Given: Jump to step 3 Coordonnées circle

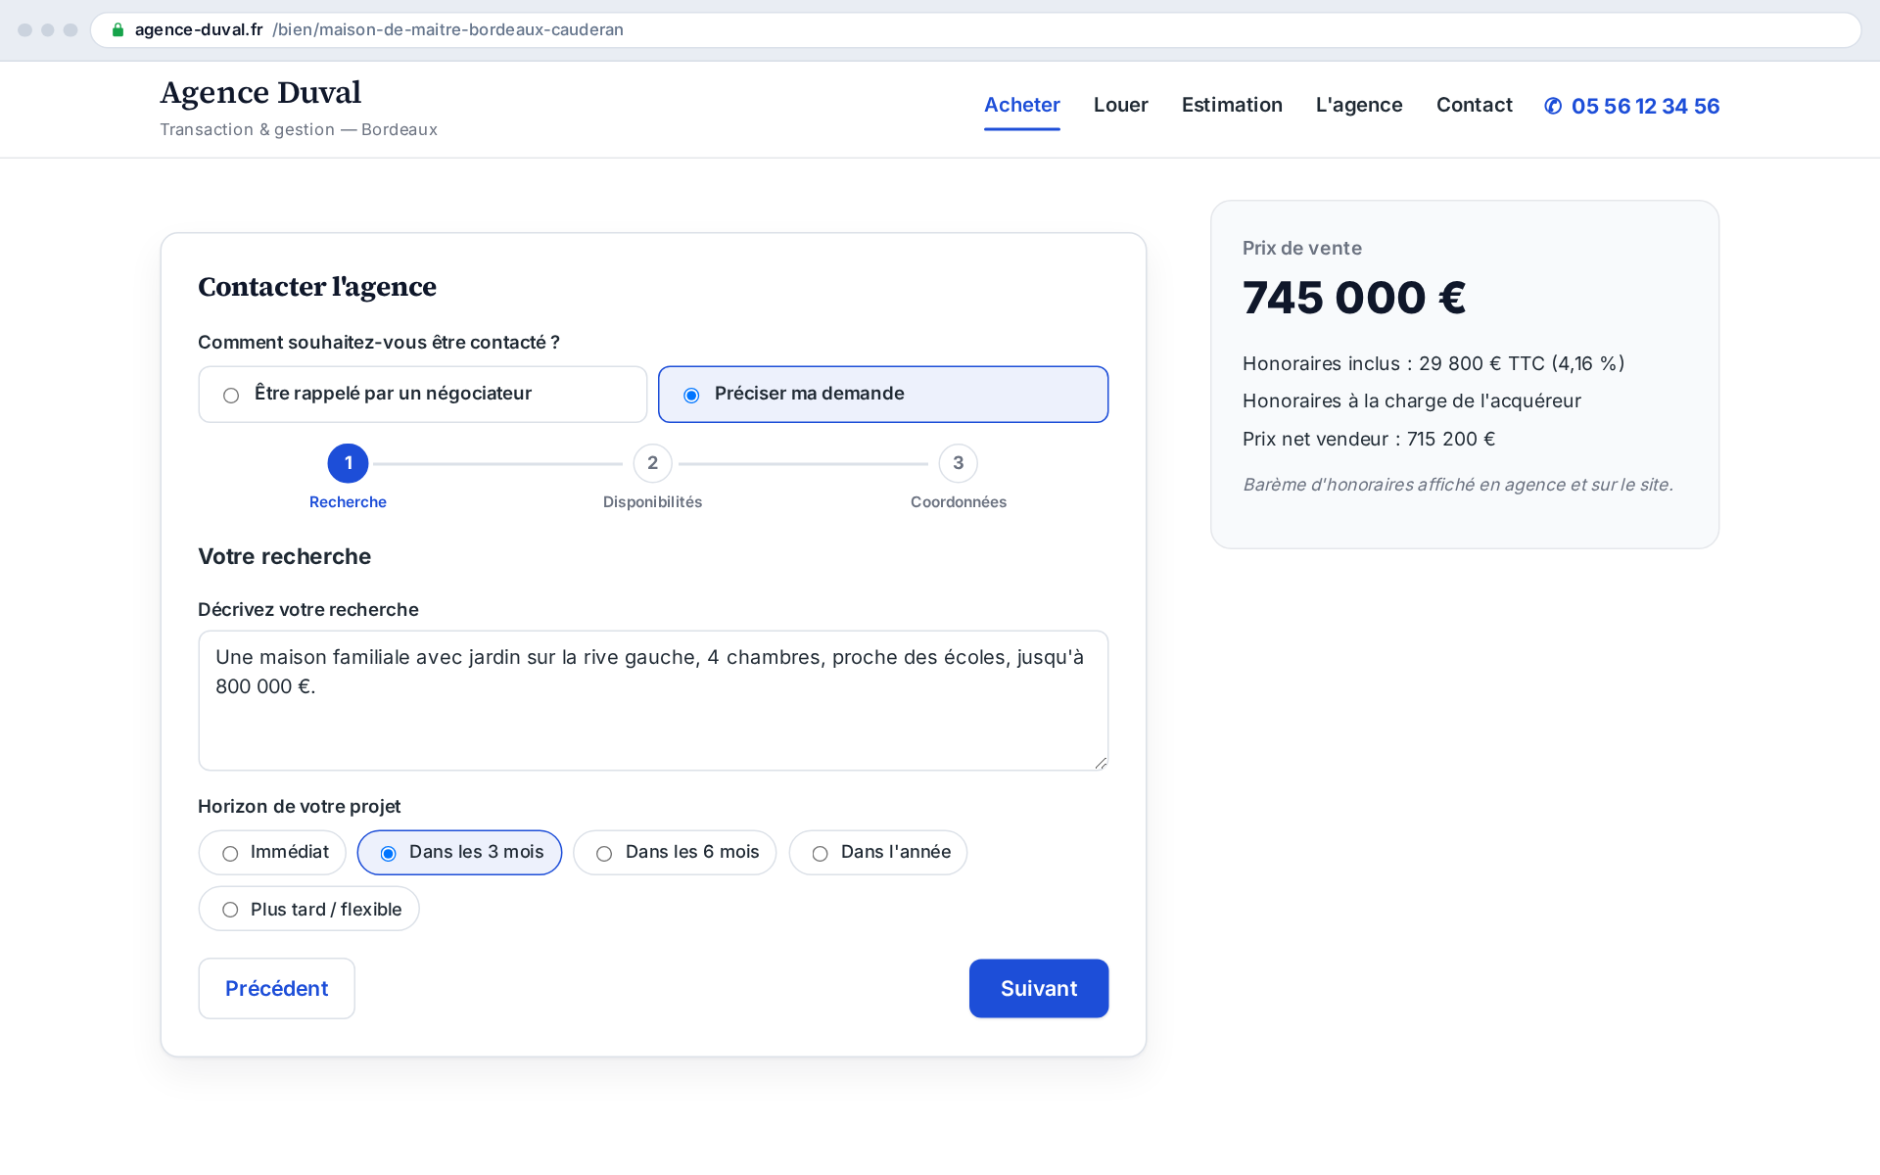Looking at the screenshot, I should 958,463.
